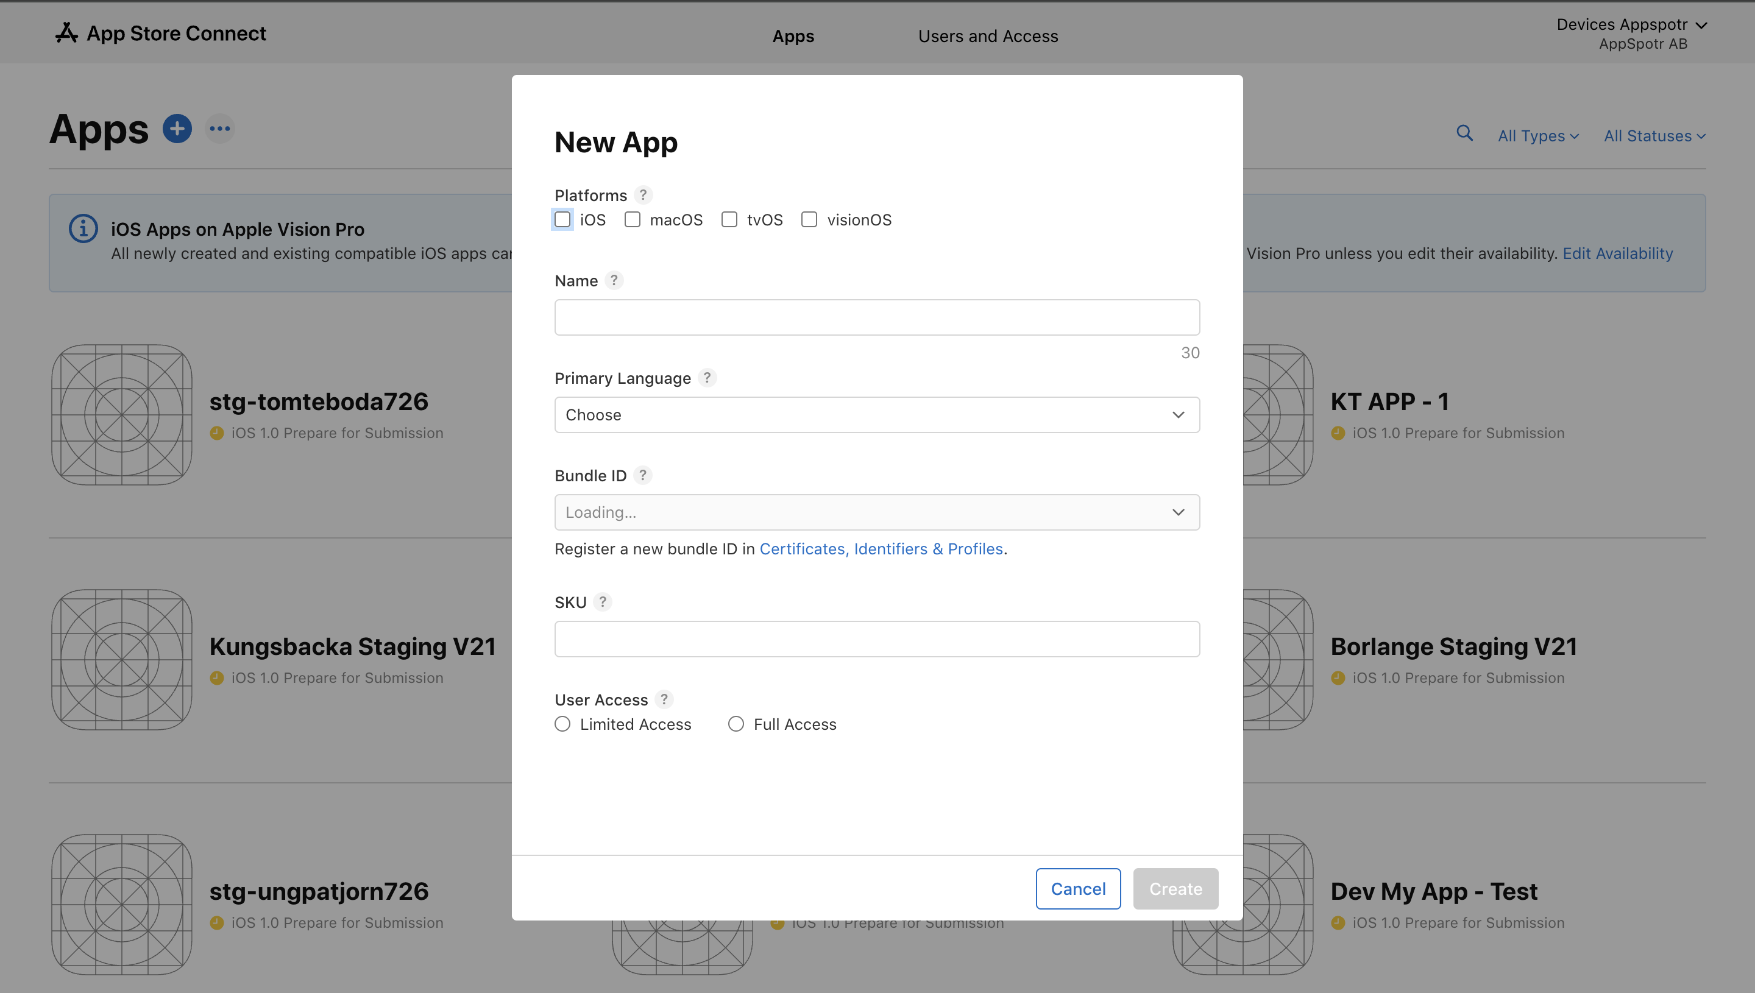Click status icon under Dev My App - Test
Screen dimensions: 1755x993
pos(1338,923)
